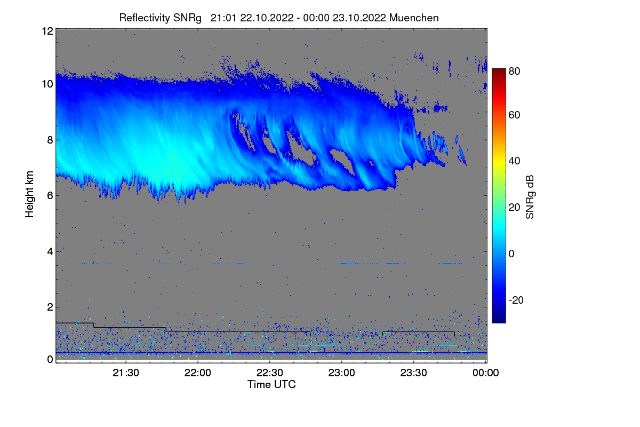The height and width of the screenshot is (427, 640).
Task: Click the blue horizontal line near ground level
Action: (271, 352)
